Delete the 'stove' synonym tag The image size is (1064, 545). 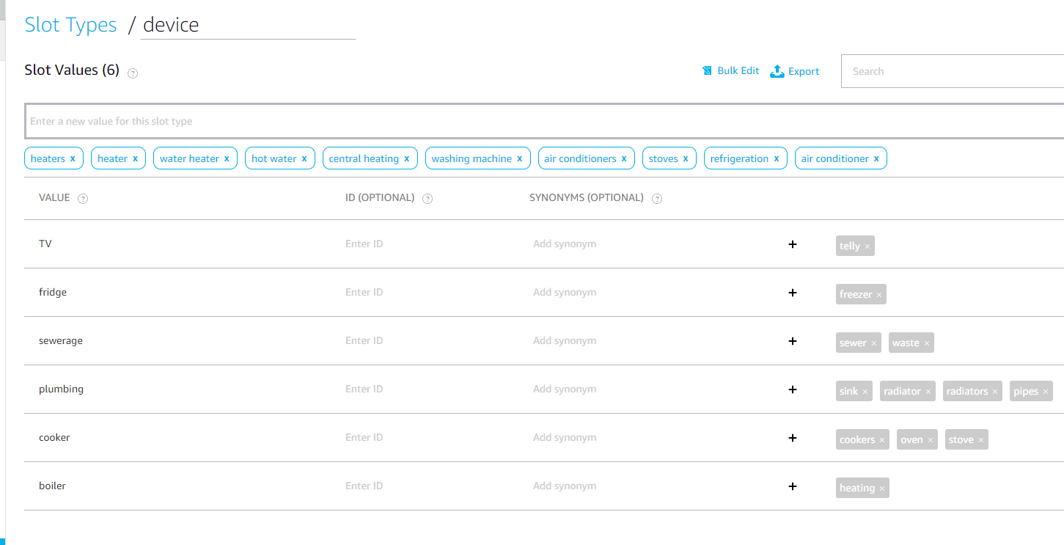981,440
